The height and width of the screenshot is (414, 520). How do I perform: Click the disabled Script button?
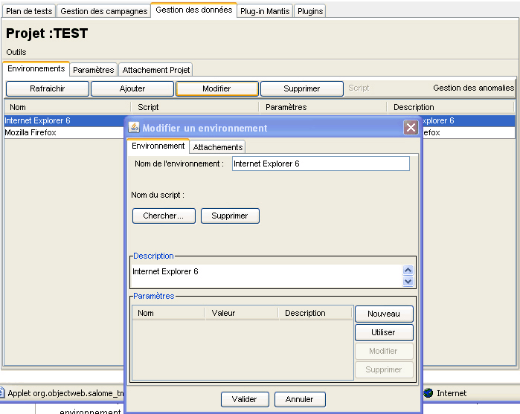click(359, 88)
